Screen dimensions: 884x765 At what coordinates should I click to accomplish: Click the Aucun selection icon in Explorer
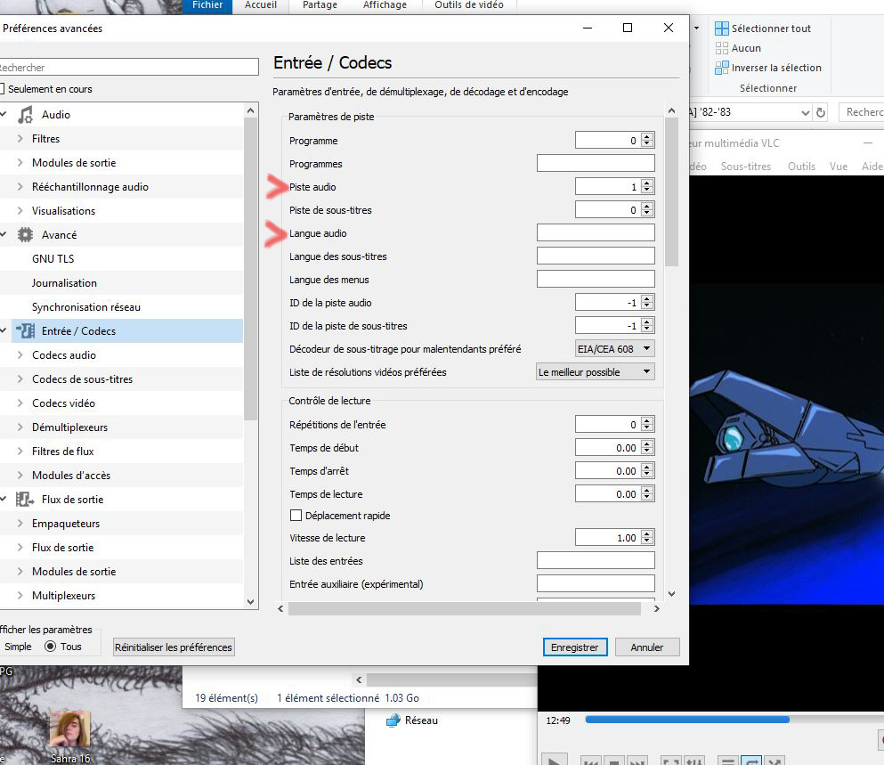click(722, 48)
